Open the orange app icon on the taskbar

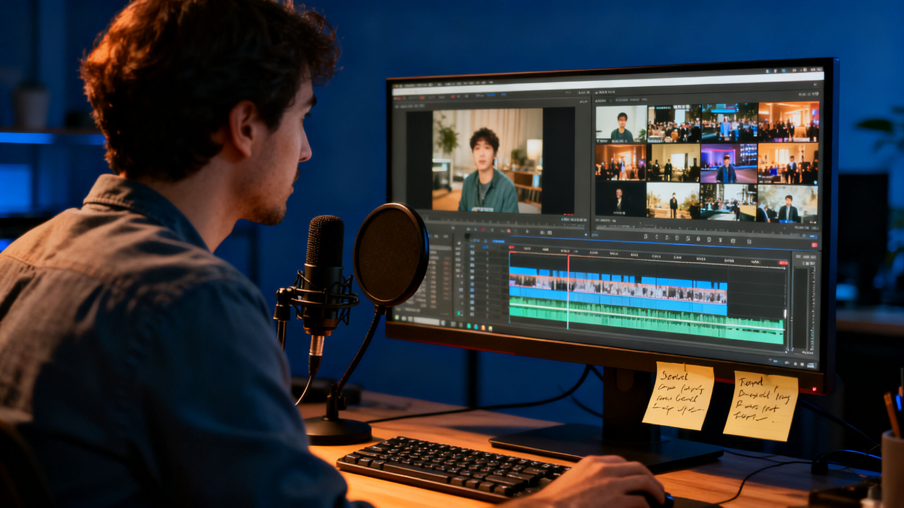point(483,328)
